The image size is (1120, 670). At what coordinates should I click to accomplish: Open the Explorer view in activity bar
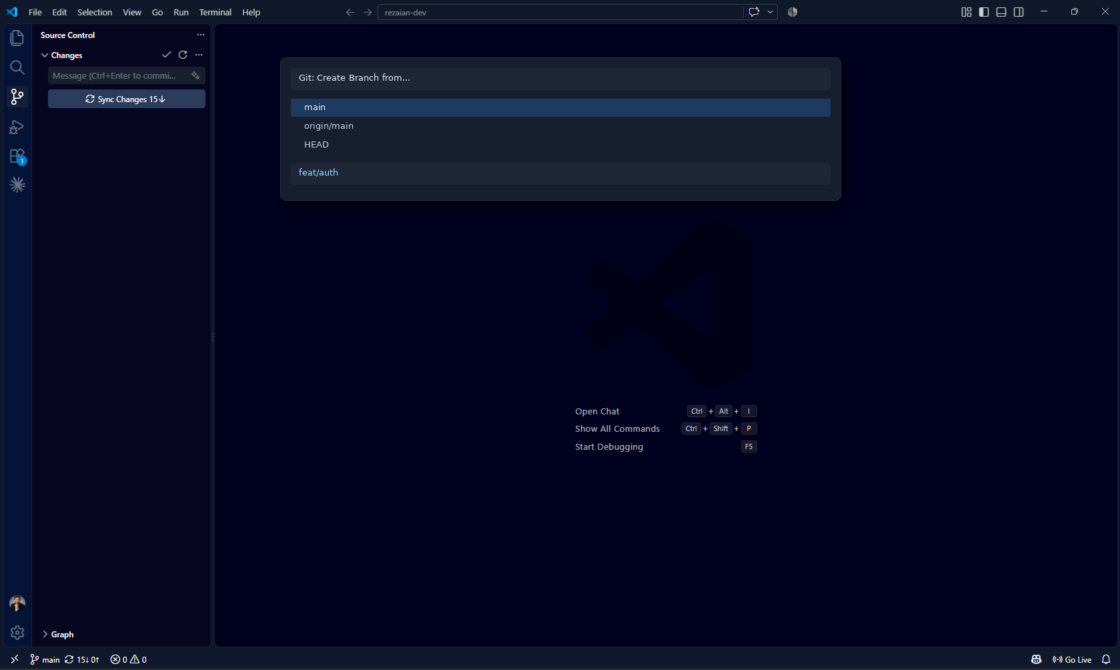[x=17, y=38]
